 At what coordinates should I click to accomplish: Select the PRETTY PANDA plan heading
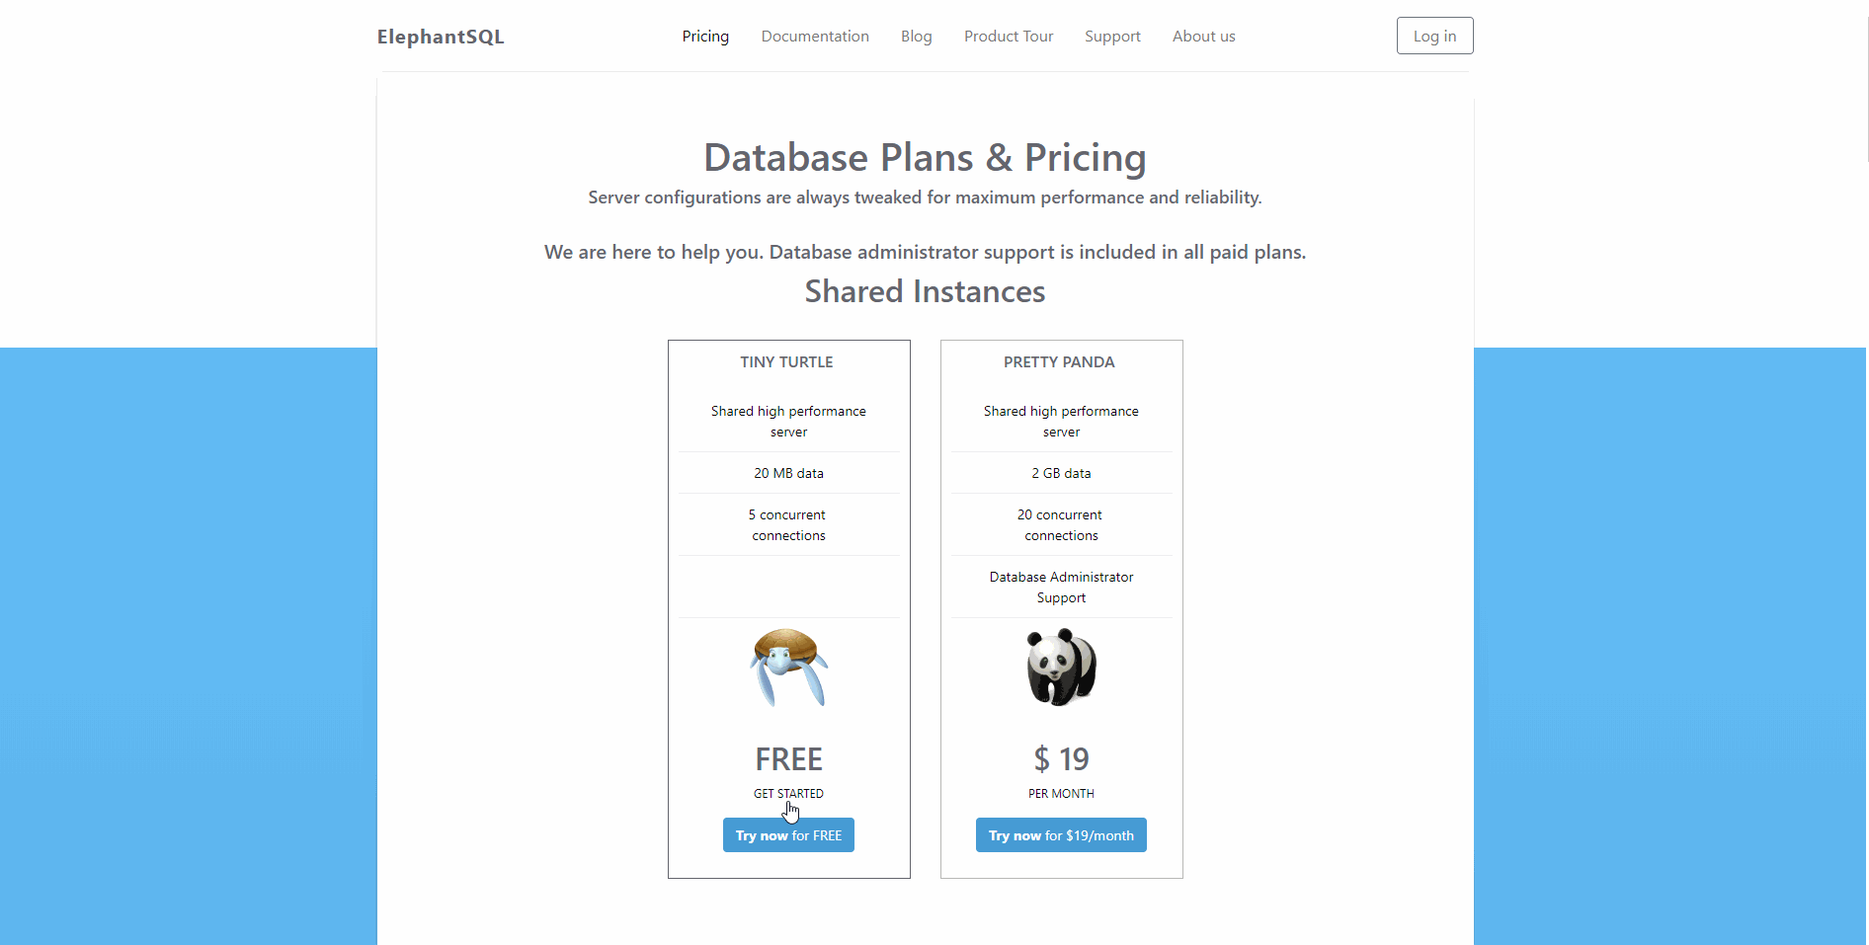(1059, 361)
